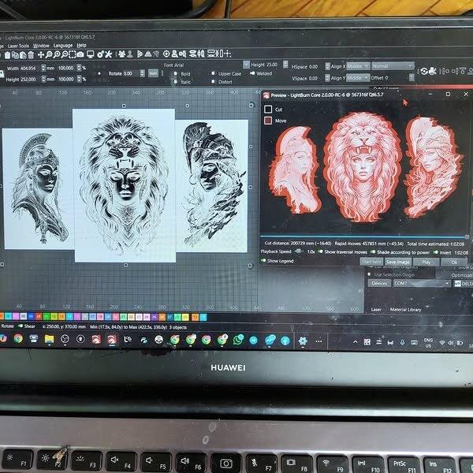
Task: Click the mm units toggle button
Action: 153,73
